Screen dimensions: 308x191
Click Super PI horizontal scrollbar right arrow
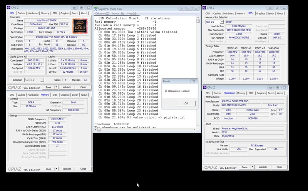point(194,130)
